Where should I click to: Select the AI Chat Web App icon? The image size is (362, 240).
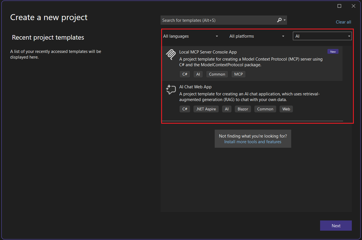[x=171, y=89]
